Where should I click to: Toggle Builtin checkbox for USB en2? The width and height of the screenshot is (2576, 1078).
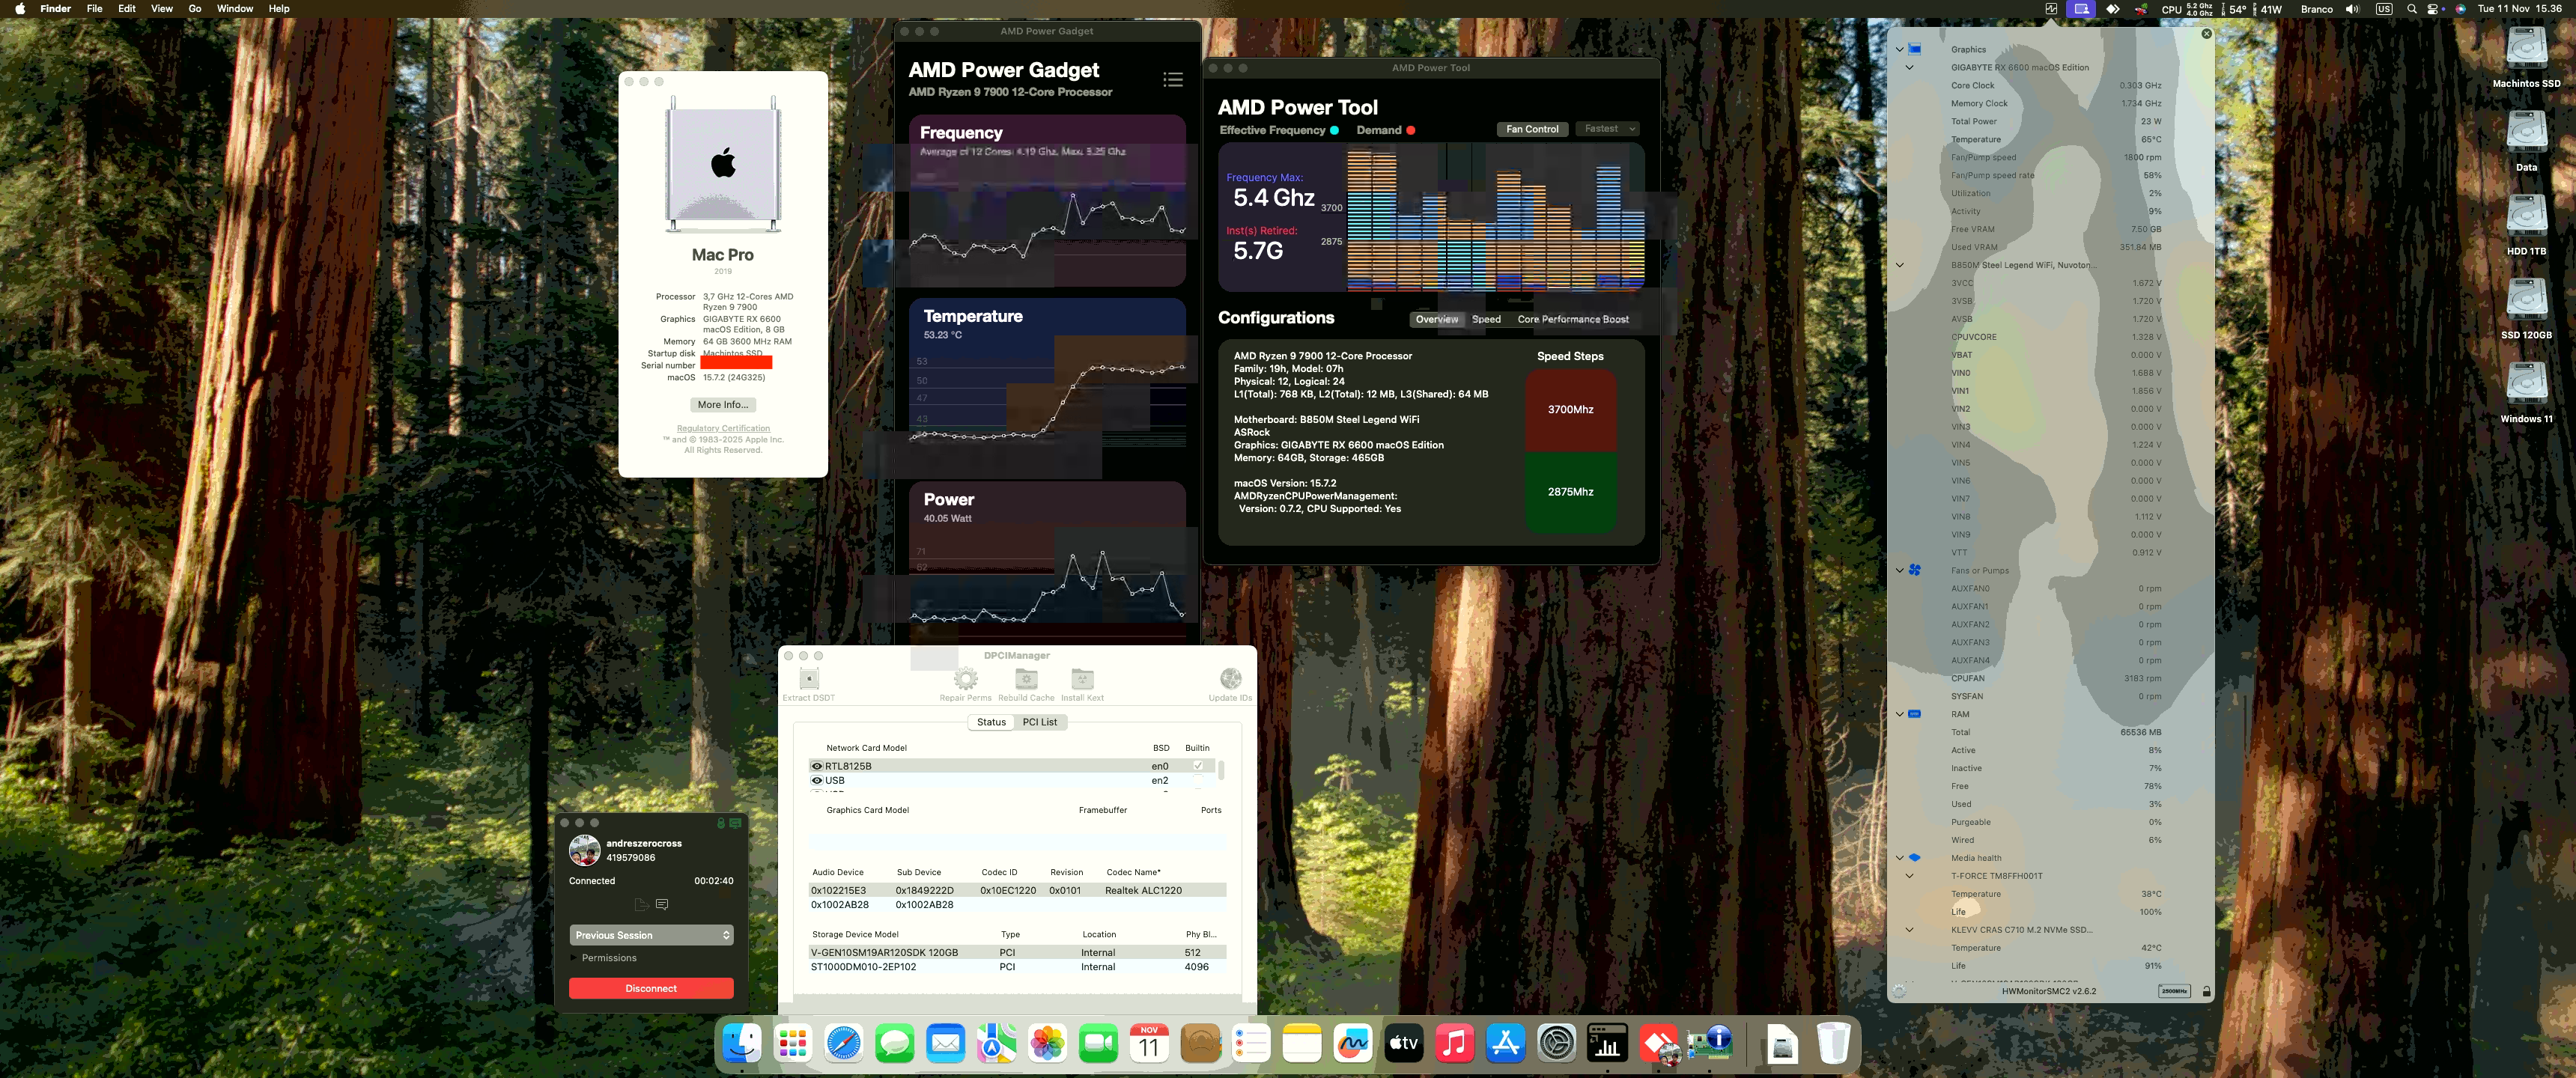tap(1197, 780)
